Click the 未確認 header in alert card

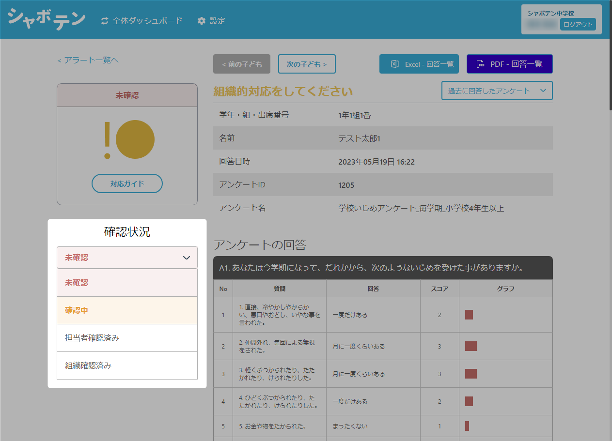pyautogui.click(x=127, y=95)
